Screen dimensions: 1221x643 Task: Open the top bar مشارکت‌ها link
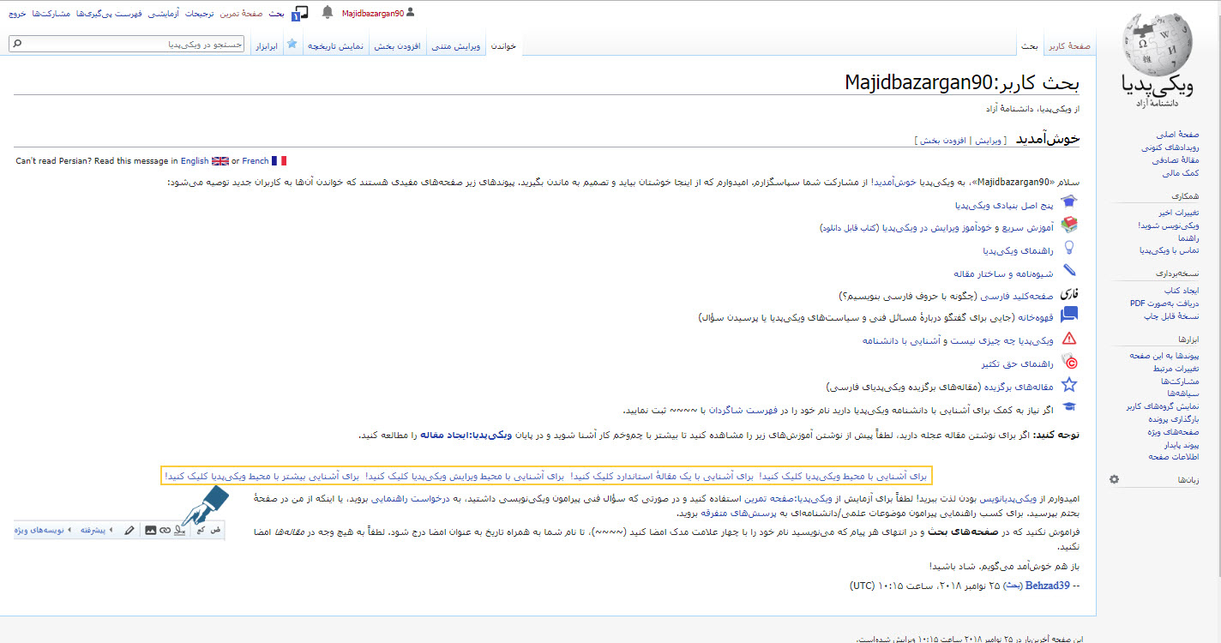[51, 14]
